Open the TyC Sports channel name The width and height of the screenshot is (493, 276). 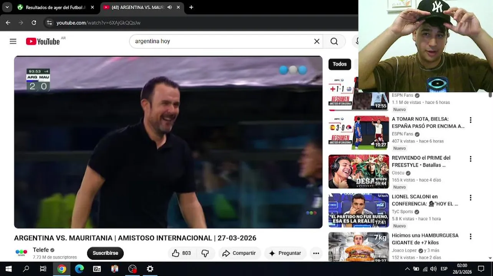tap(402, 212)
